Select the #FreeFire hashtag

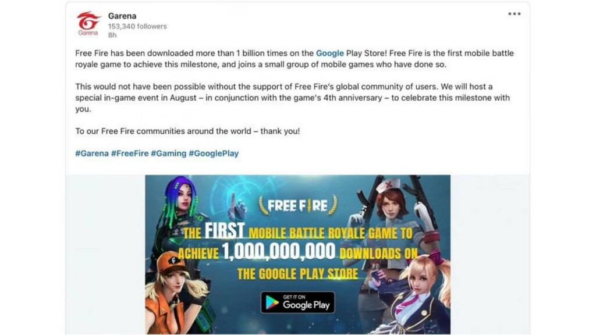[130, 154]
